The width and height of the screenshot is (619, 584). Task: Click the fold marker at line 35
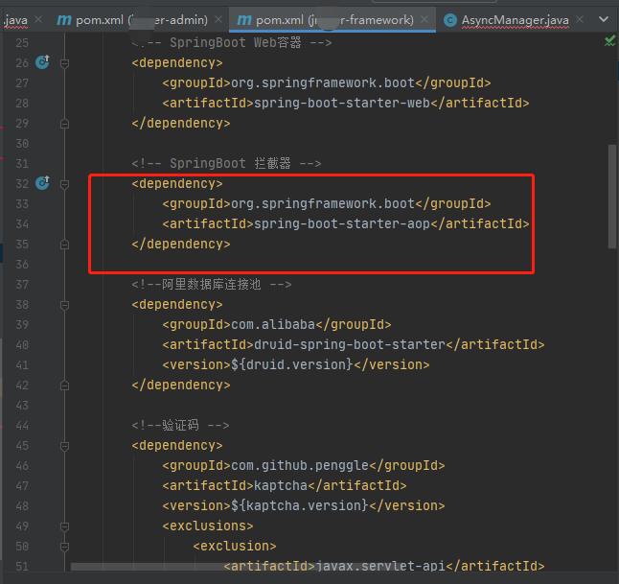point(65,245)
